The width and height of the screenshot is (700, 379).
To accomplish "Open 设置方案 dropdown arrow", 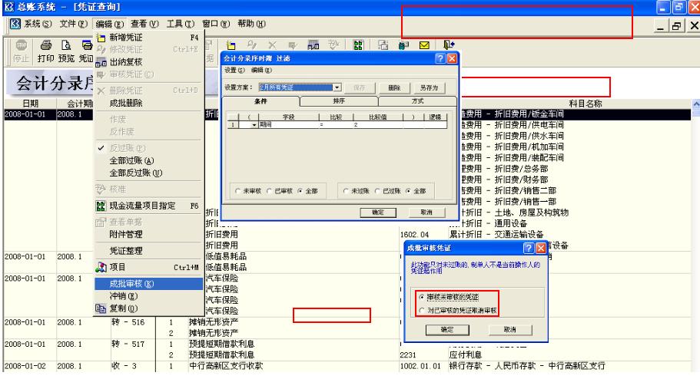I will (x=337, y=87).
